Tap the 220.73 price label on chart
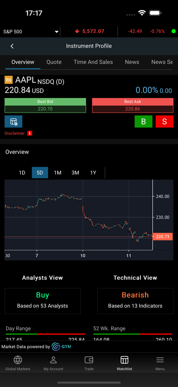Image resolution: width=178 pixels, height=387 pixels. click(163, 237)
